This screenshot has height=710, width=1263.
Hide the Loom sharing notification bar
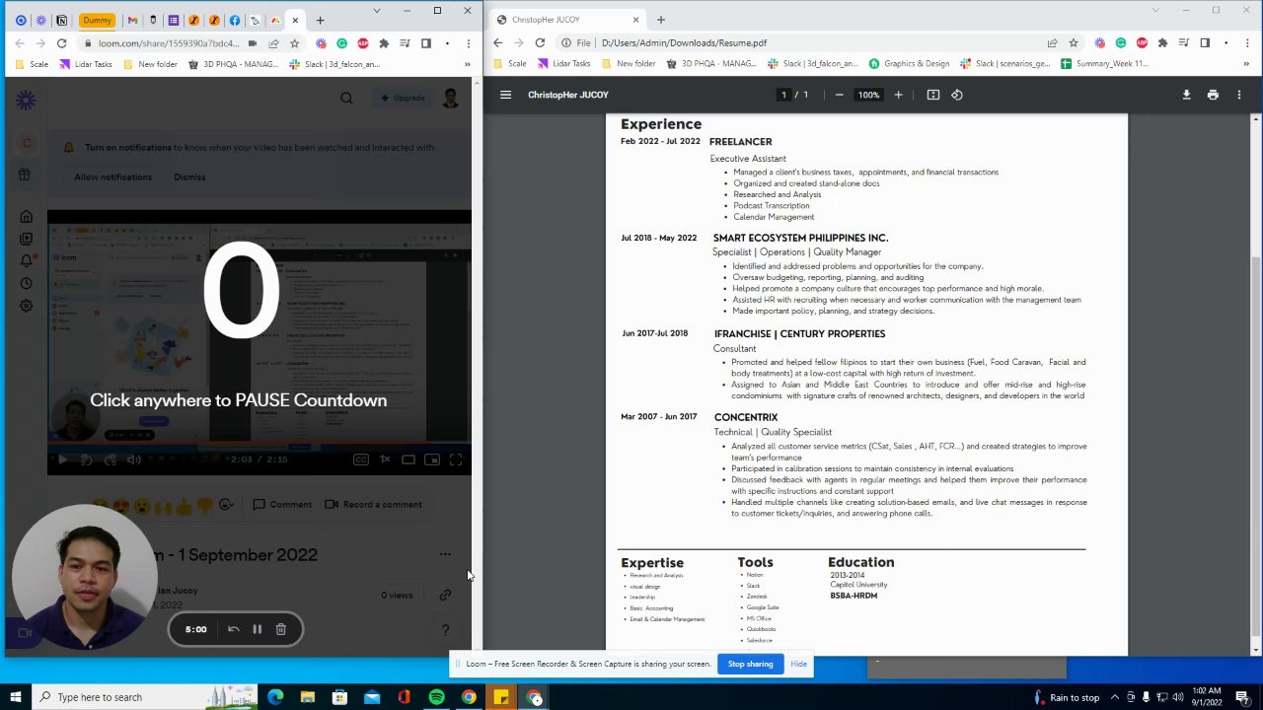pos(798,664)
